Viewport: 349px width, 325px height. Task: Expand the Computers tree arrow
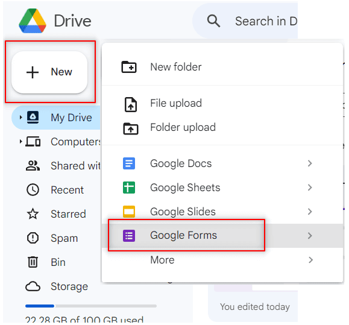(x=20, y=141)
